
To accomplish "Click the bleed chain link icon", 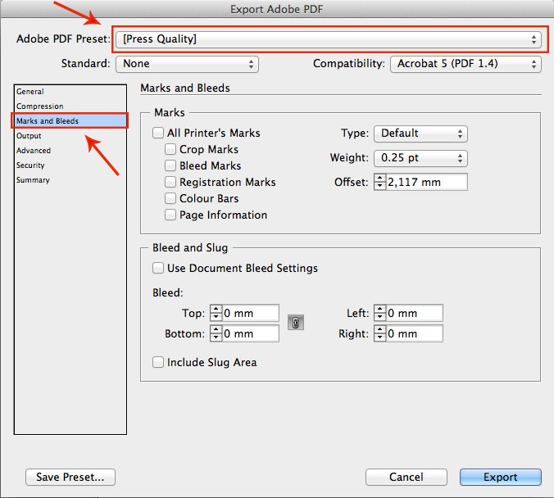I will 296,322.
